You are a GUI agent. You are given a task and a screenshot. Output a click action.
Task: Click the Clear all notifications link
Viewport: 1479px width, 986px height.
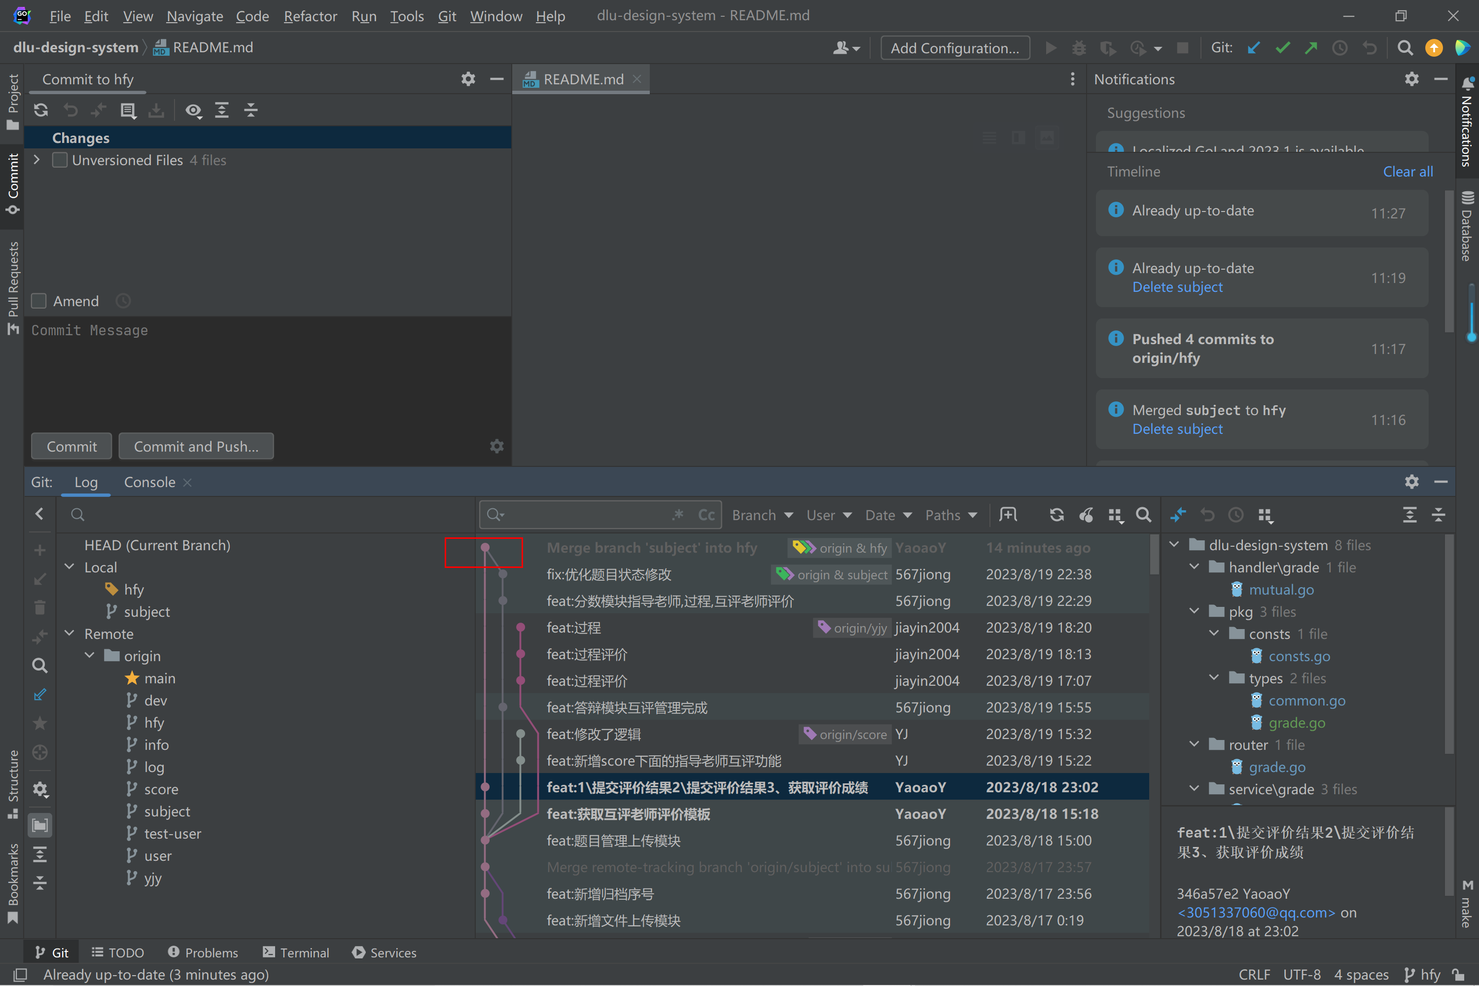point(1408,172)
